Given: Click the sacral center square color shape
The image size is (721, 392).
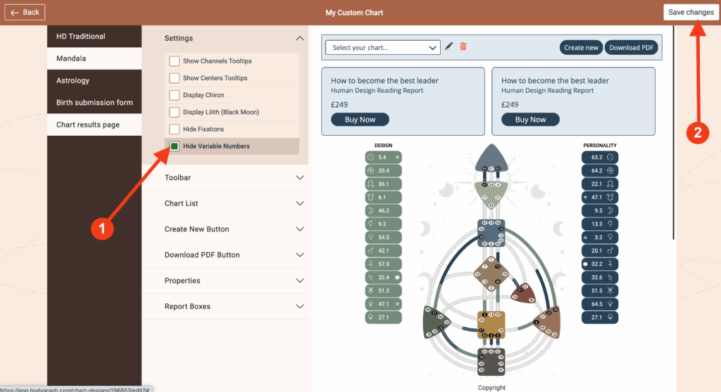Looking at the screenshot, I should [x=491, y=325].
